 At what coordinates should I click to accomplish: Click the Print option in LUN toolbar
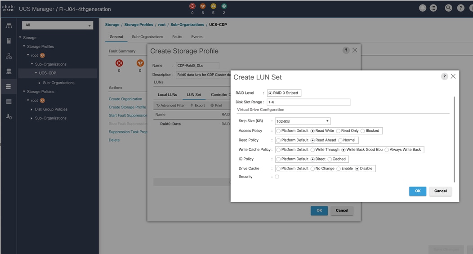coord(216,105)
